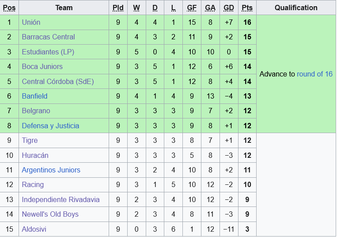This screenshot has height=237, width=337.
Task: Open the Argentinos Juniors link
Action: (51, 170)
